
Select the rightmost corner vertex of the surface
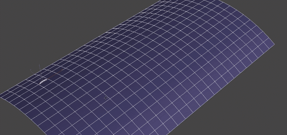pos(274,45)
